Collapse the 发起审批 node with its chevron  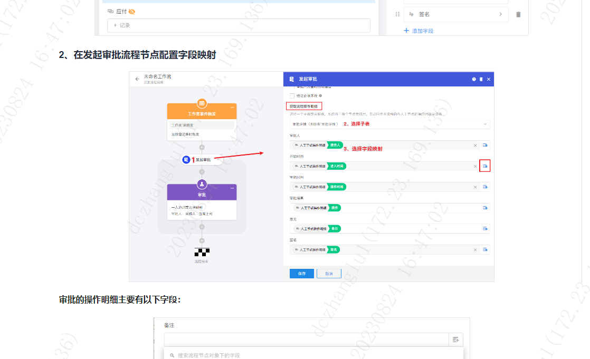click(x=218, y=160)
